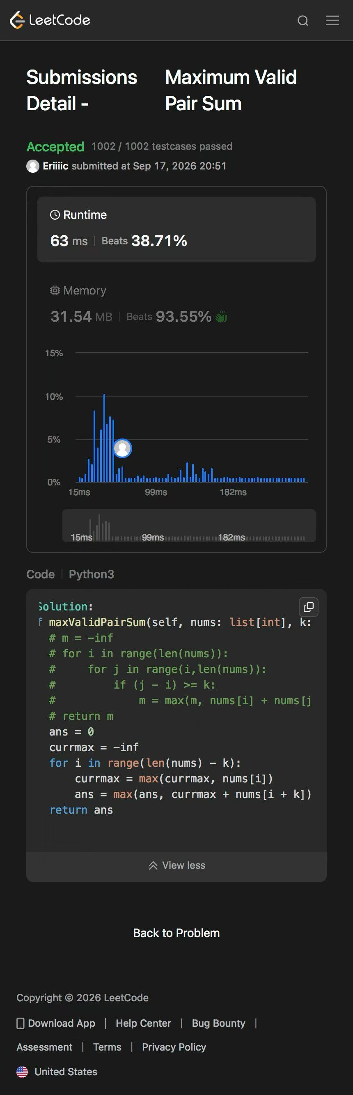
Task: Select the Memory stats section
Action: point(176,304)
